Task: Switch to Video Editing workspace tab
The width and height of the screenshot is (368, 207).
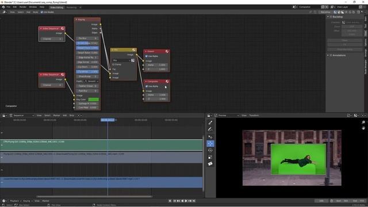Action: pos(57,7)
